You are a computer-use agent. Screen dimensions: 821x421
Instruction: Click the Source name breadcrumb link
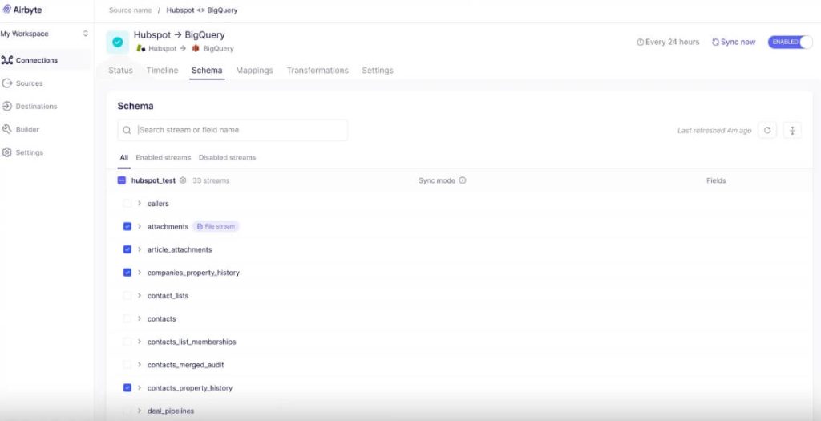pos(131,10)
